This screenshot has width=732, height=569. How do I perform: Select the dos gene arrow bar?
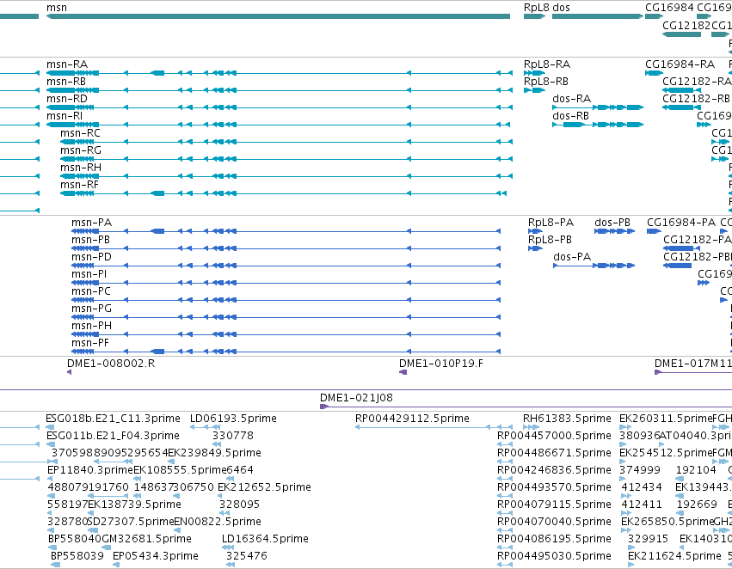coord(598,17)
